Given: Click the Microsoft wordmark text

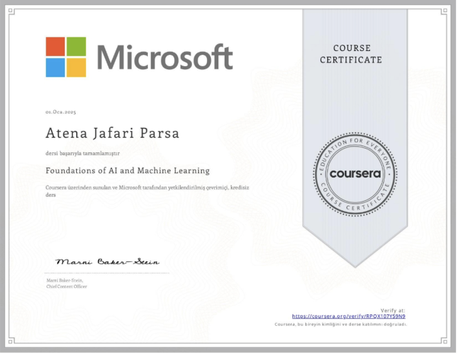Looking at the screenshot, I should [x=165, y=57].
